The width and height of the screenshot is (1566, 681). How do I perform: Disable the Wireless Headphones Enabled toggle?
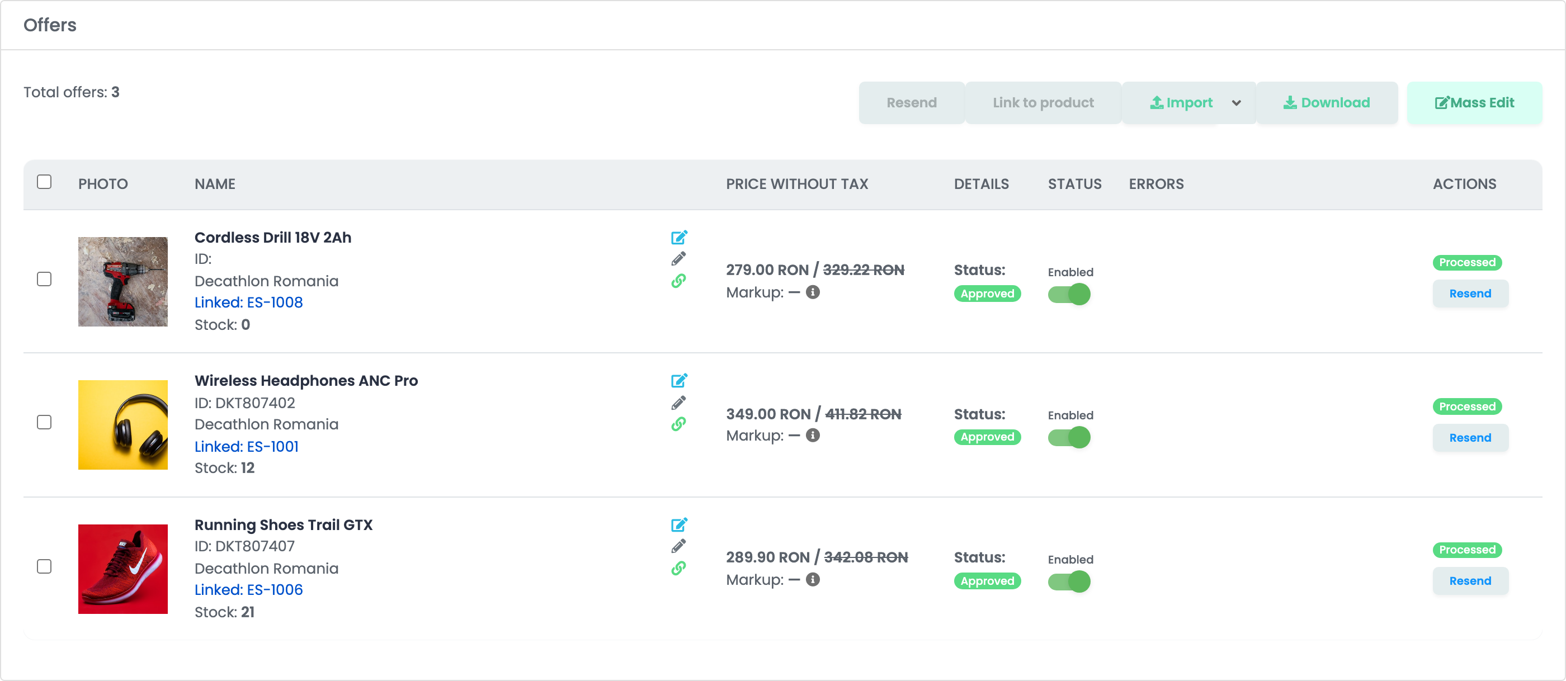[x=1069, y=437]
